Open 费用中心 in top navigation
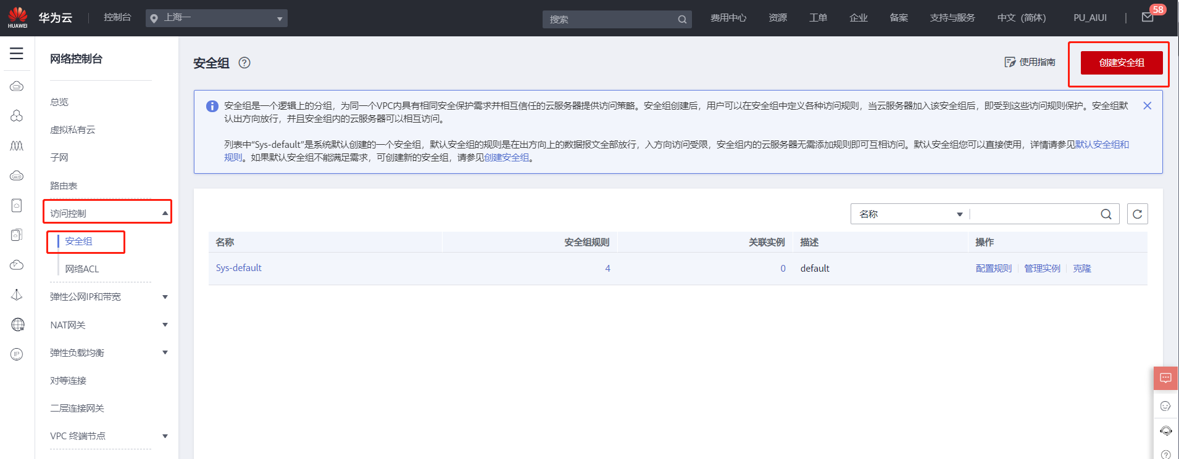The height and width of the screenshot is (459, 1179). [x=728, y=18]
